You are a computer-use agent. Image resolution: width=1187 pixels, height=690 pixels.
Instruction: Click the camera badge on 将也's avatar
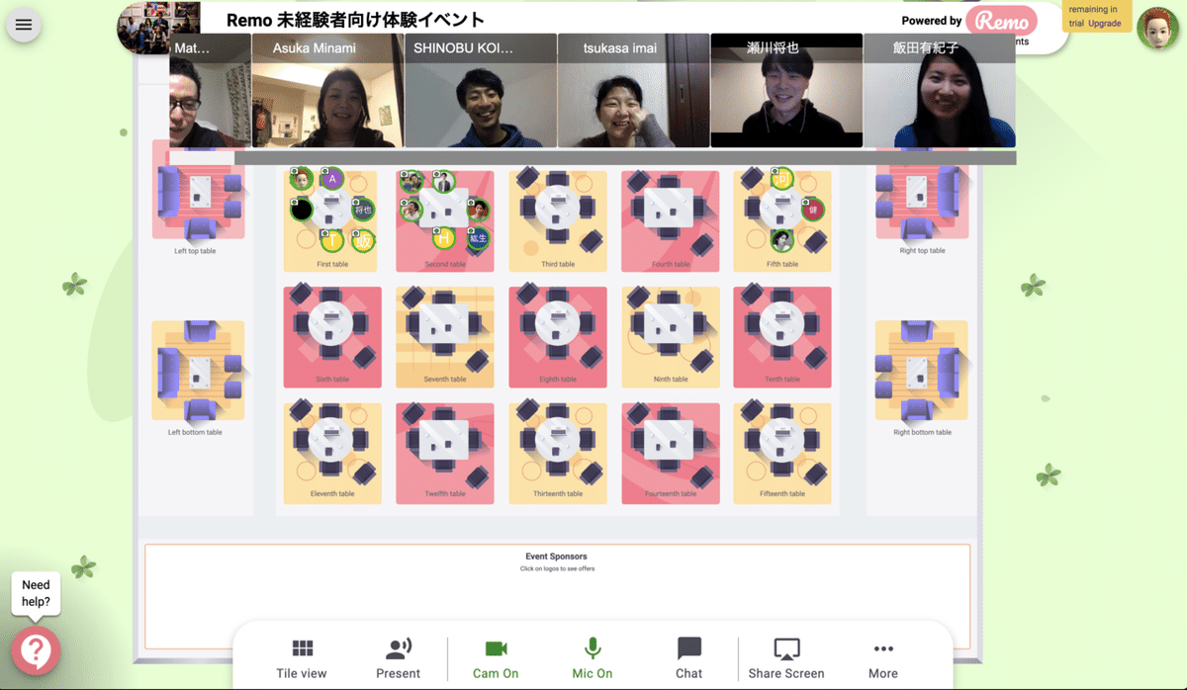[355, 202]
